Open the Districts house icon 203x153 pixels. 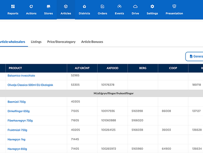85,7
